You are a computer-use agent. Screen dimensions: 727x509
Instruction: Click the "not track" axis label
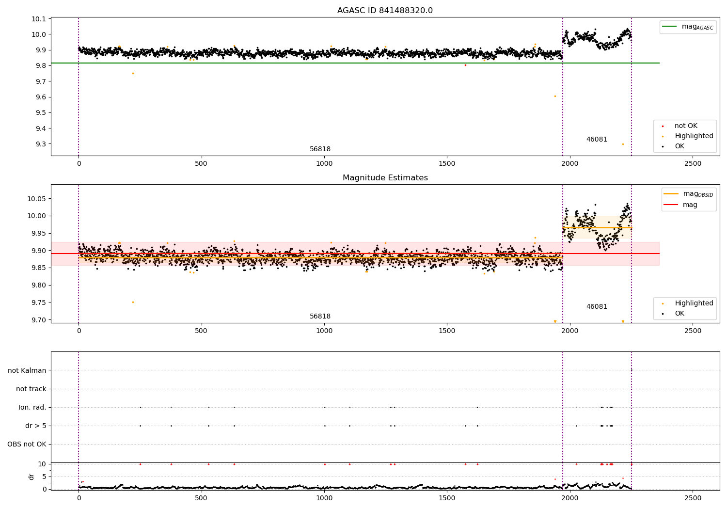coord(31,389)
